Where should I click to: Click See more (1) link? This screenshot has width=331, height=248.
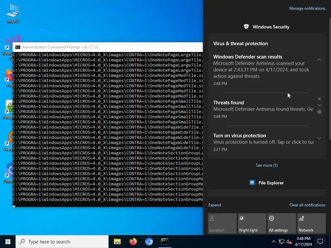pos(267,165)
